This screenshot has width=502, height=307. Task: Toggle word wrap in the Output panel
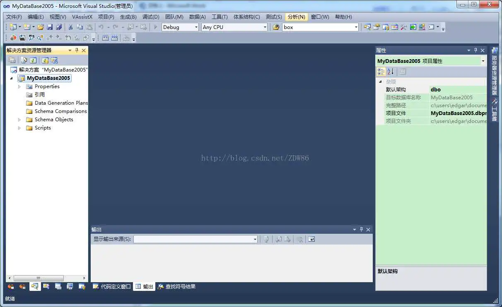[x=311, y=239]
